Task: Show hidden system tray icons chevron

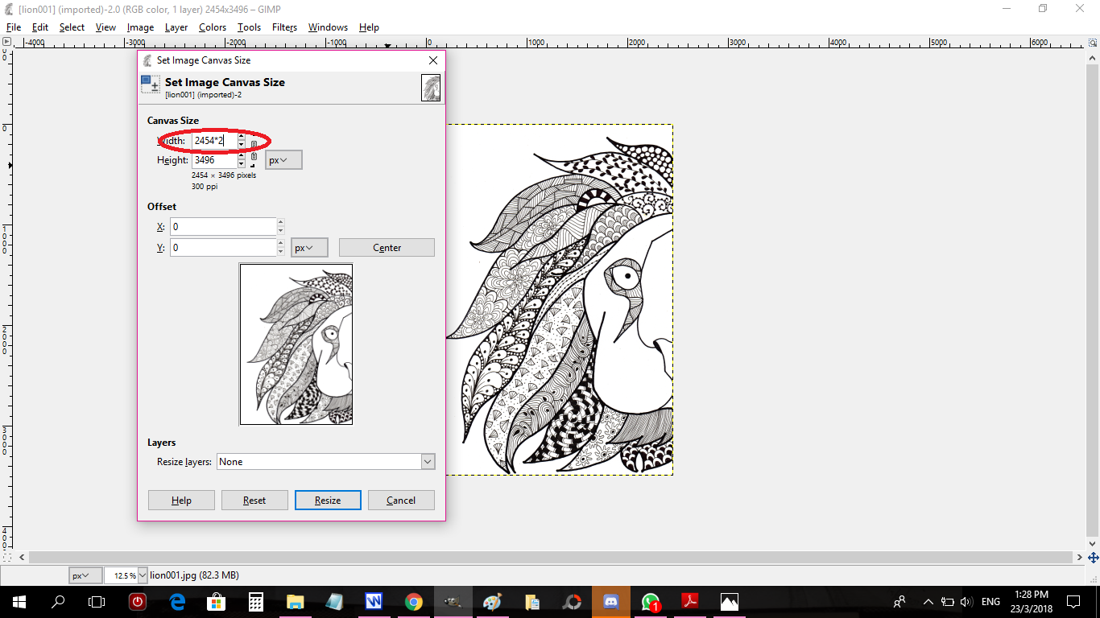Action: pyautogui.click(x=928, y=601)
